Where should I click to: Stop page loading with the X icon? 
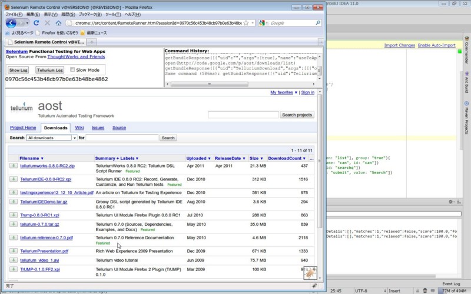coord(47,23)
